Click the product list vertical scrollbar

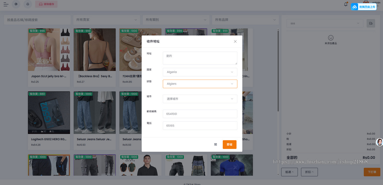(278, 70)
